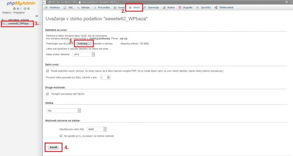Viewport: 293px width, 156px height.
Task: Toggle the AUTO_INCREMENT zero values checkbox
Action: 61,136
